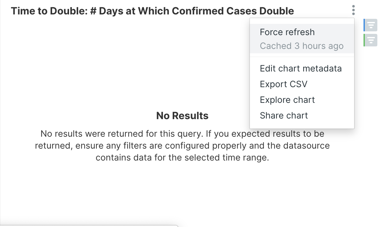Open Explore chart from the dropdown
383x227 pixels.
(287, 100)
